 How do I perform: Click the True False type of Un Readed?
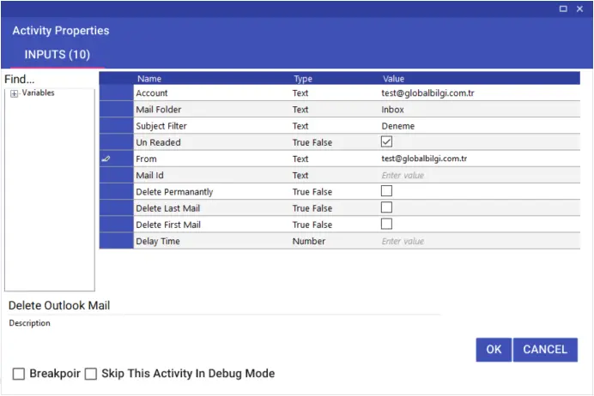point(312,142)
